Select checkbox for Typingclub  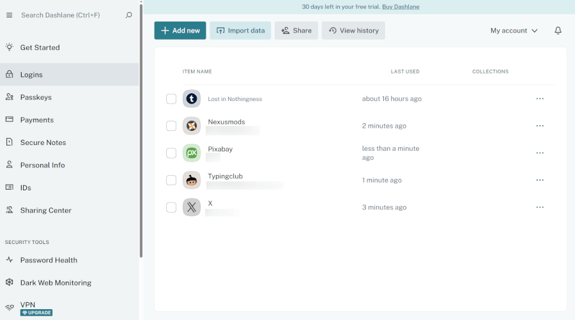coord(171,180)
